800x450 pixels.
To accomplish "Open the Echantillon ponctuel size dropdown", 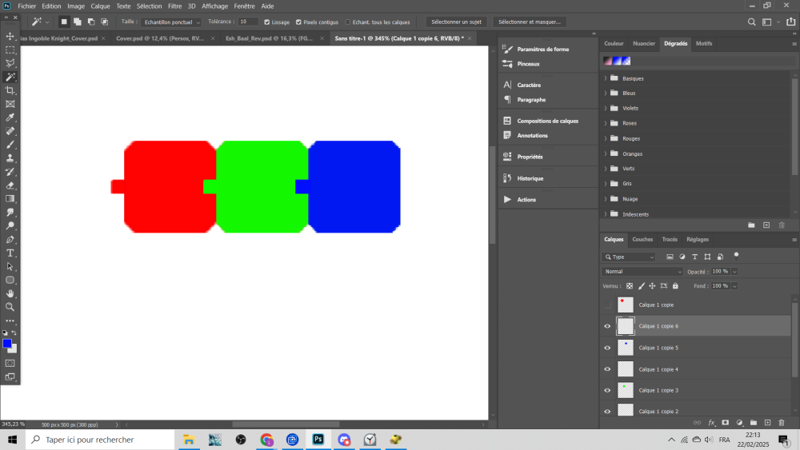I will [171, 22].
